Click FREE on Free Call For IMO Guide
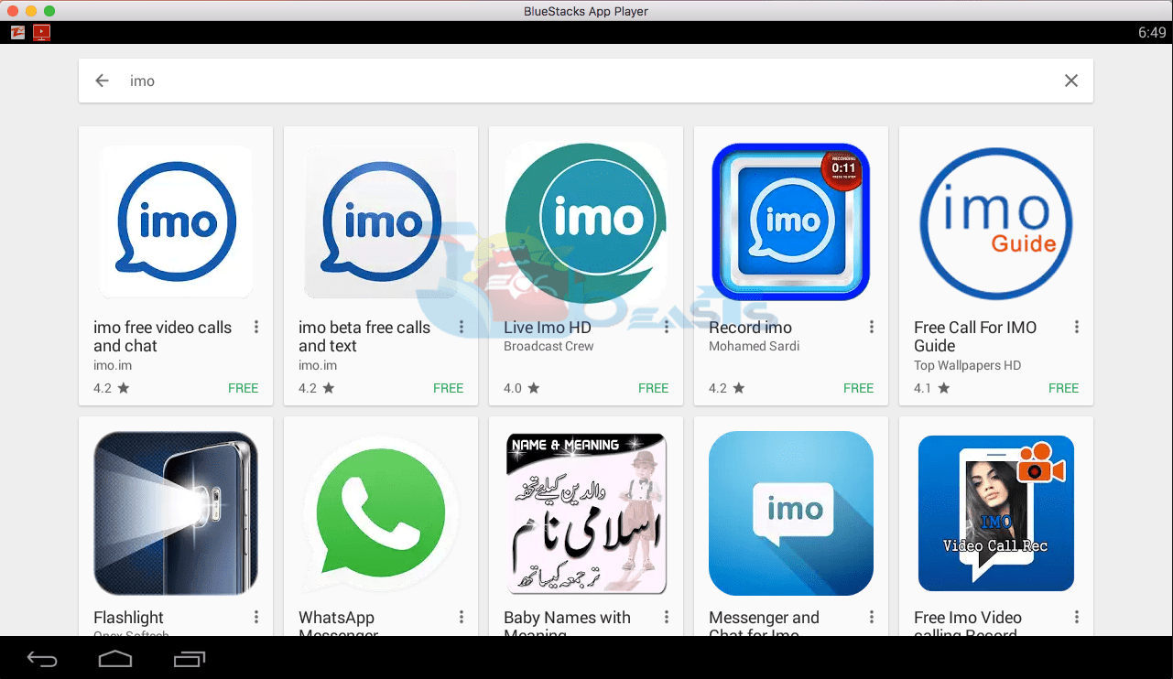The height and width of the screenshot is (679, 1173). pos(1064,388)
